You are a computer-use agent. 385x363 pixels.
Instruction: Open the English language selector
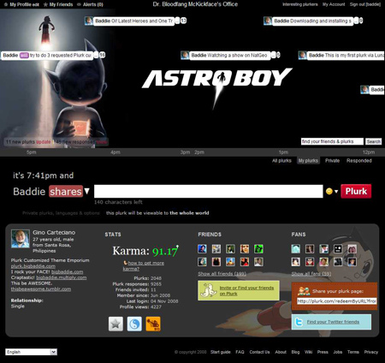[x=32, y=352]
